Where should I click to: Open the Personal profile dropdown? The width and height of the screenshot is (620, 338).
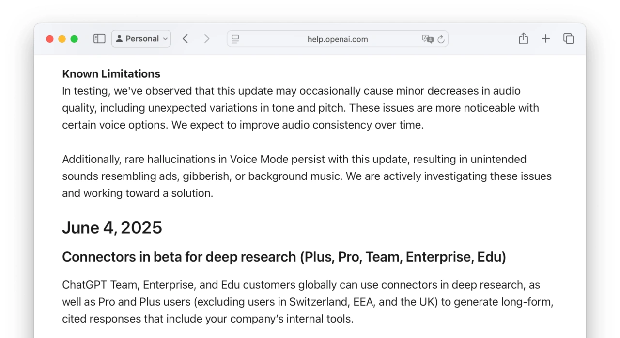pyautogui.click(x=141, y=39)
